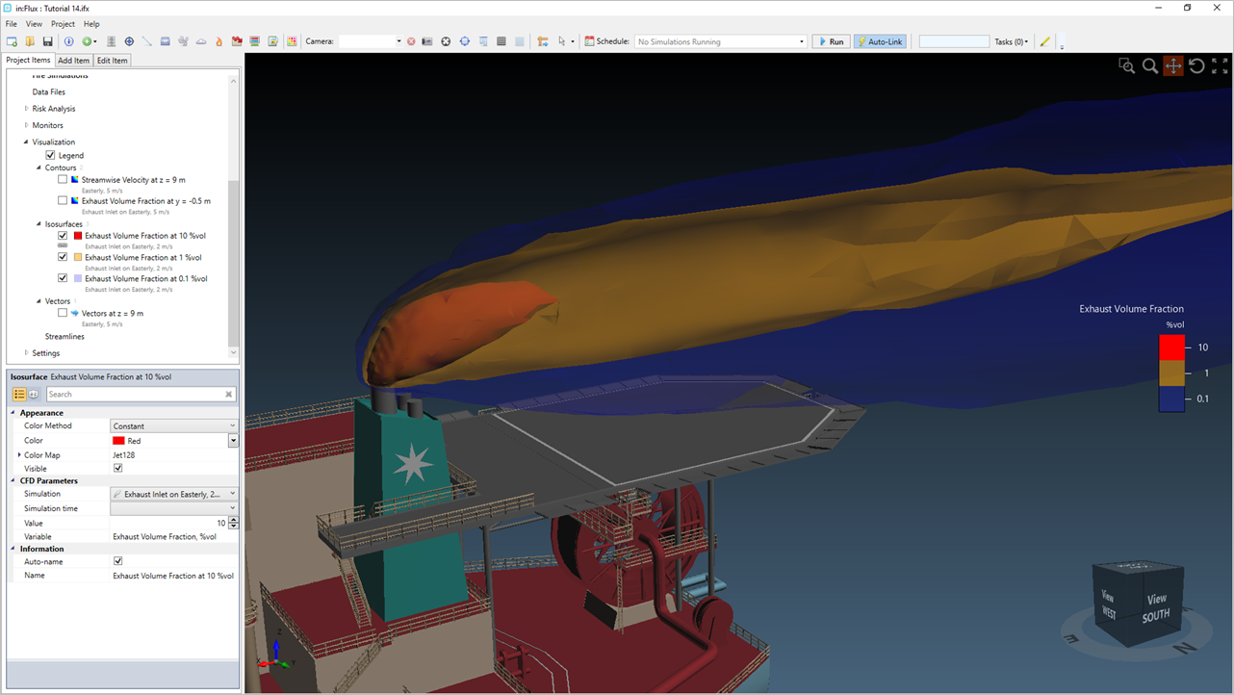Click the New Project toolbar icon
The image size is (1234, 695).
[x=12, y=41]
